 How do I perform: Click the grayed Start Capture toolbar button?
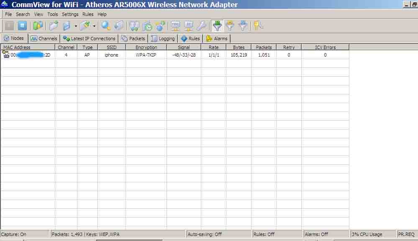pyautogui.click(x=10, y=26)
